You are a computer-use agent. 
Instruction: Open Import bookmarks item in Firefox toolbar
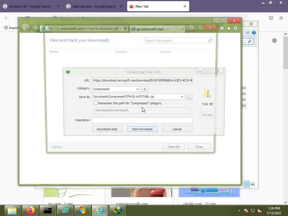[x=11, y=28]
